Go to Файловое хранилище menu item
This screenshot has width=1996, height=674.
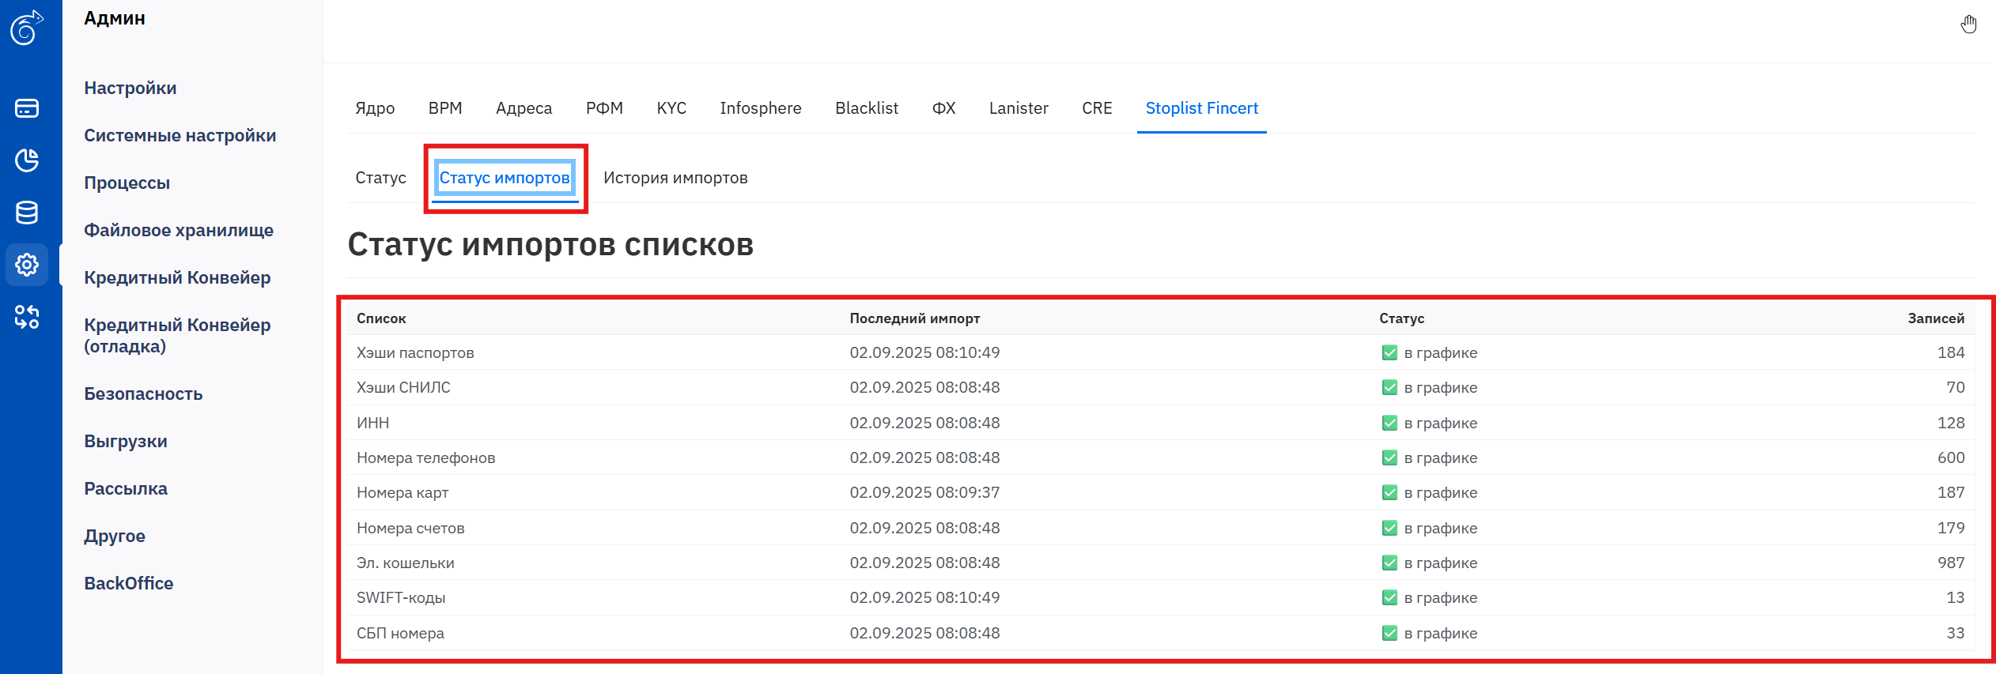178,230
